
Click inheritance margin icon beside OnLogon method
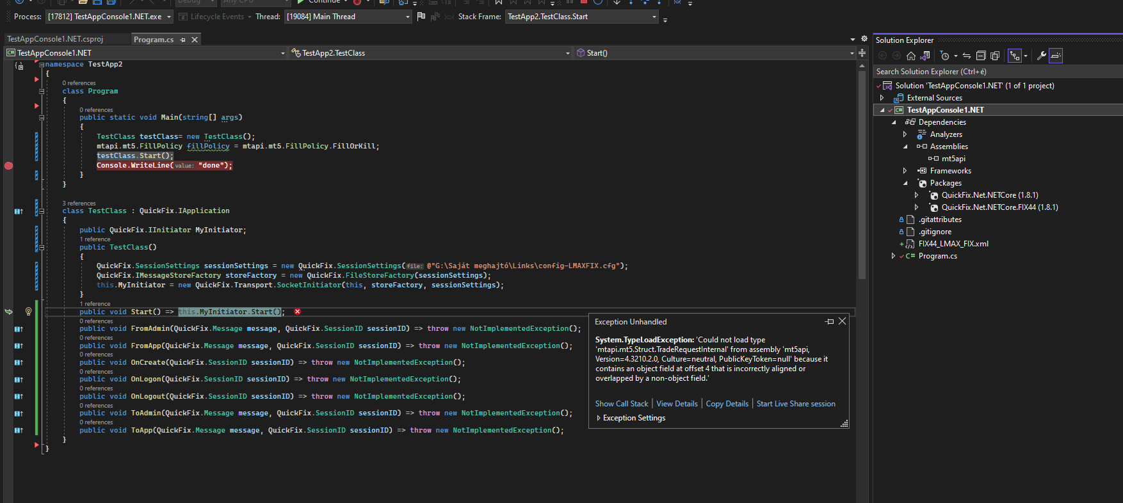point(19,379)
